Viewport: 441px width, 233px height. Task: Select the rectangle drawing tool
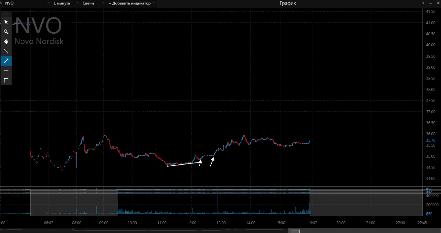pyautogui.click(x=6, y=80)
